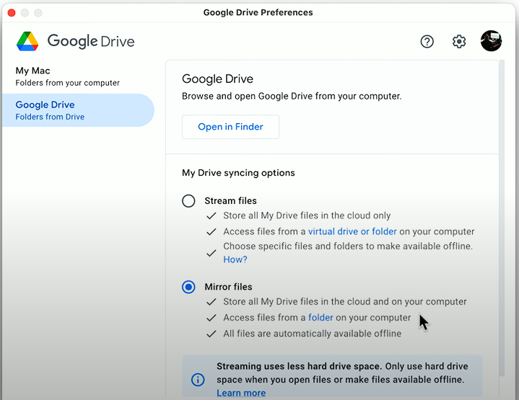The width and height of the screenshot is (519, 400).
Task: Close the Google Drive Preferences window
Action: pyautogui.click(x=12, y=13)
